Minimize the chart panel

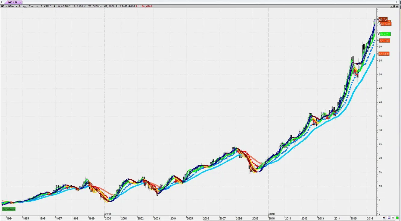(391, 6)
